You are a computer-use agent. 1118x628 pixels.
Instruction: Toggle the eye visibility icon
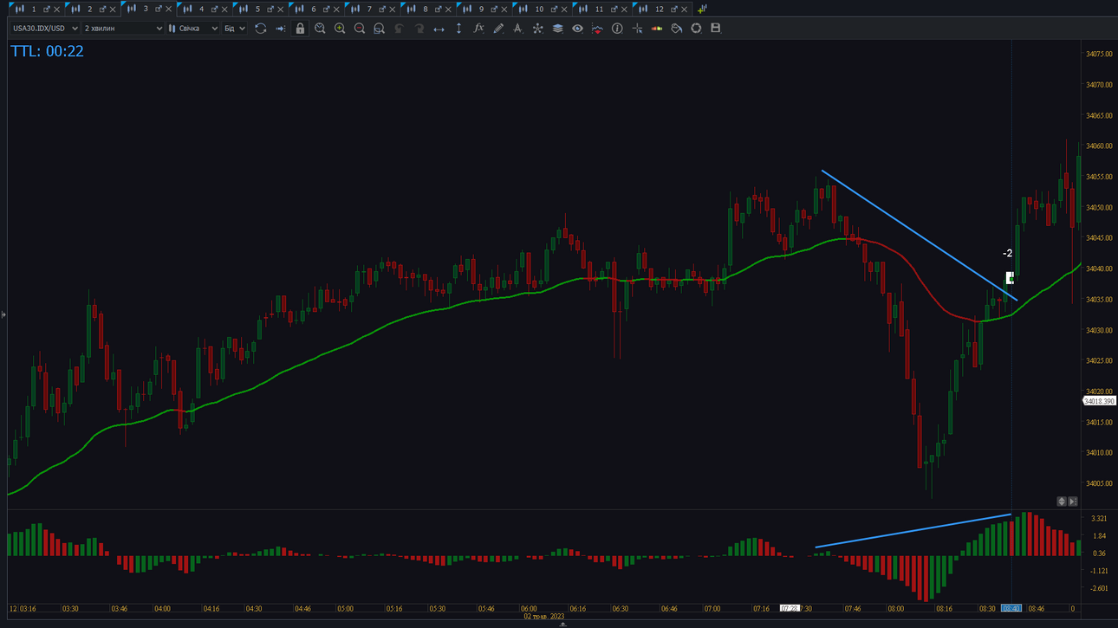coord(577,29)
